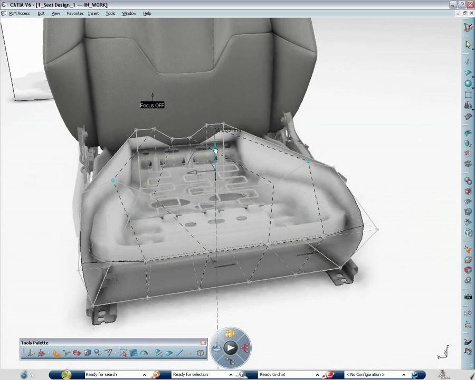Click the Focus OFF label in the viewport

coord(152,105)
